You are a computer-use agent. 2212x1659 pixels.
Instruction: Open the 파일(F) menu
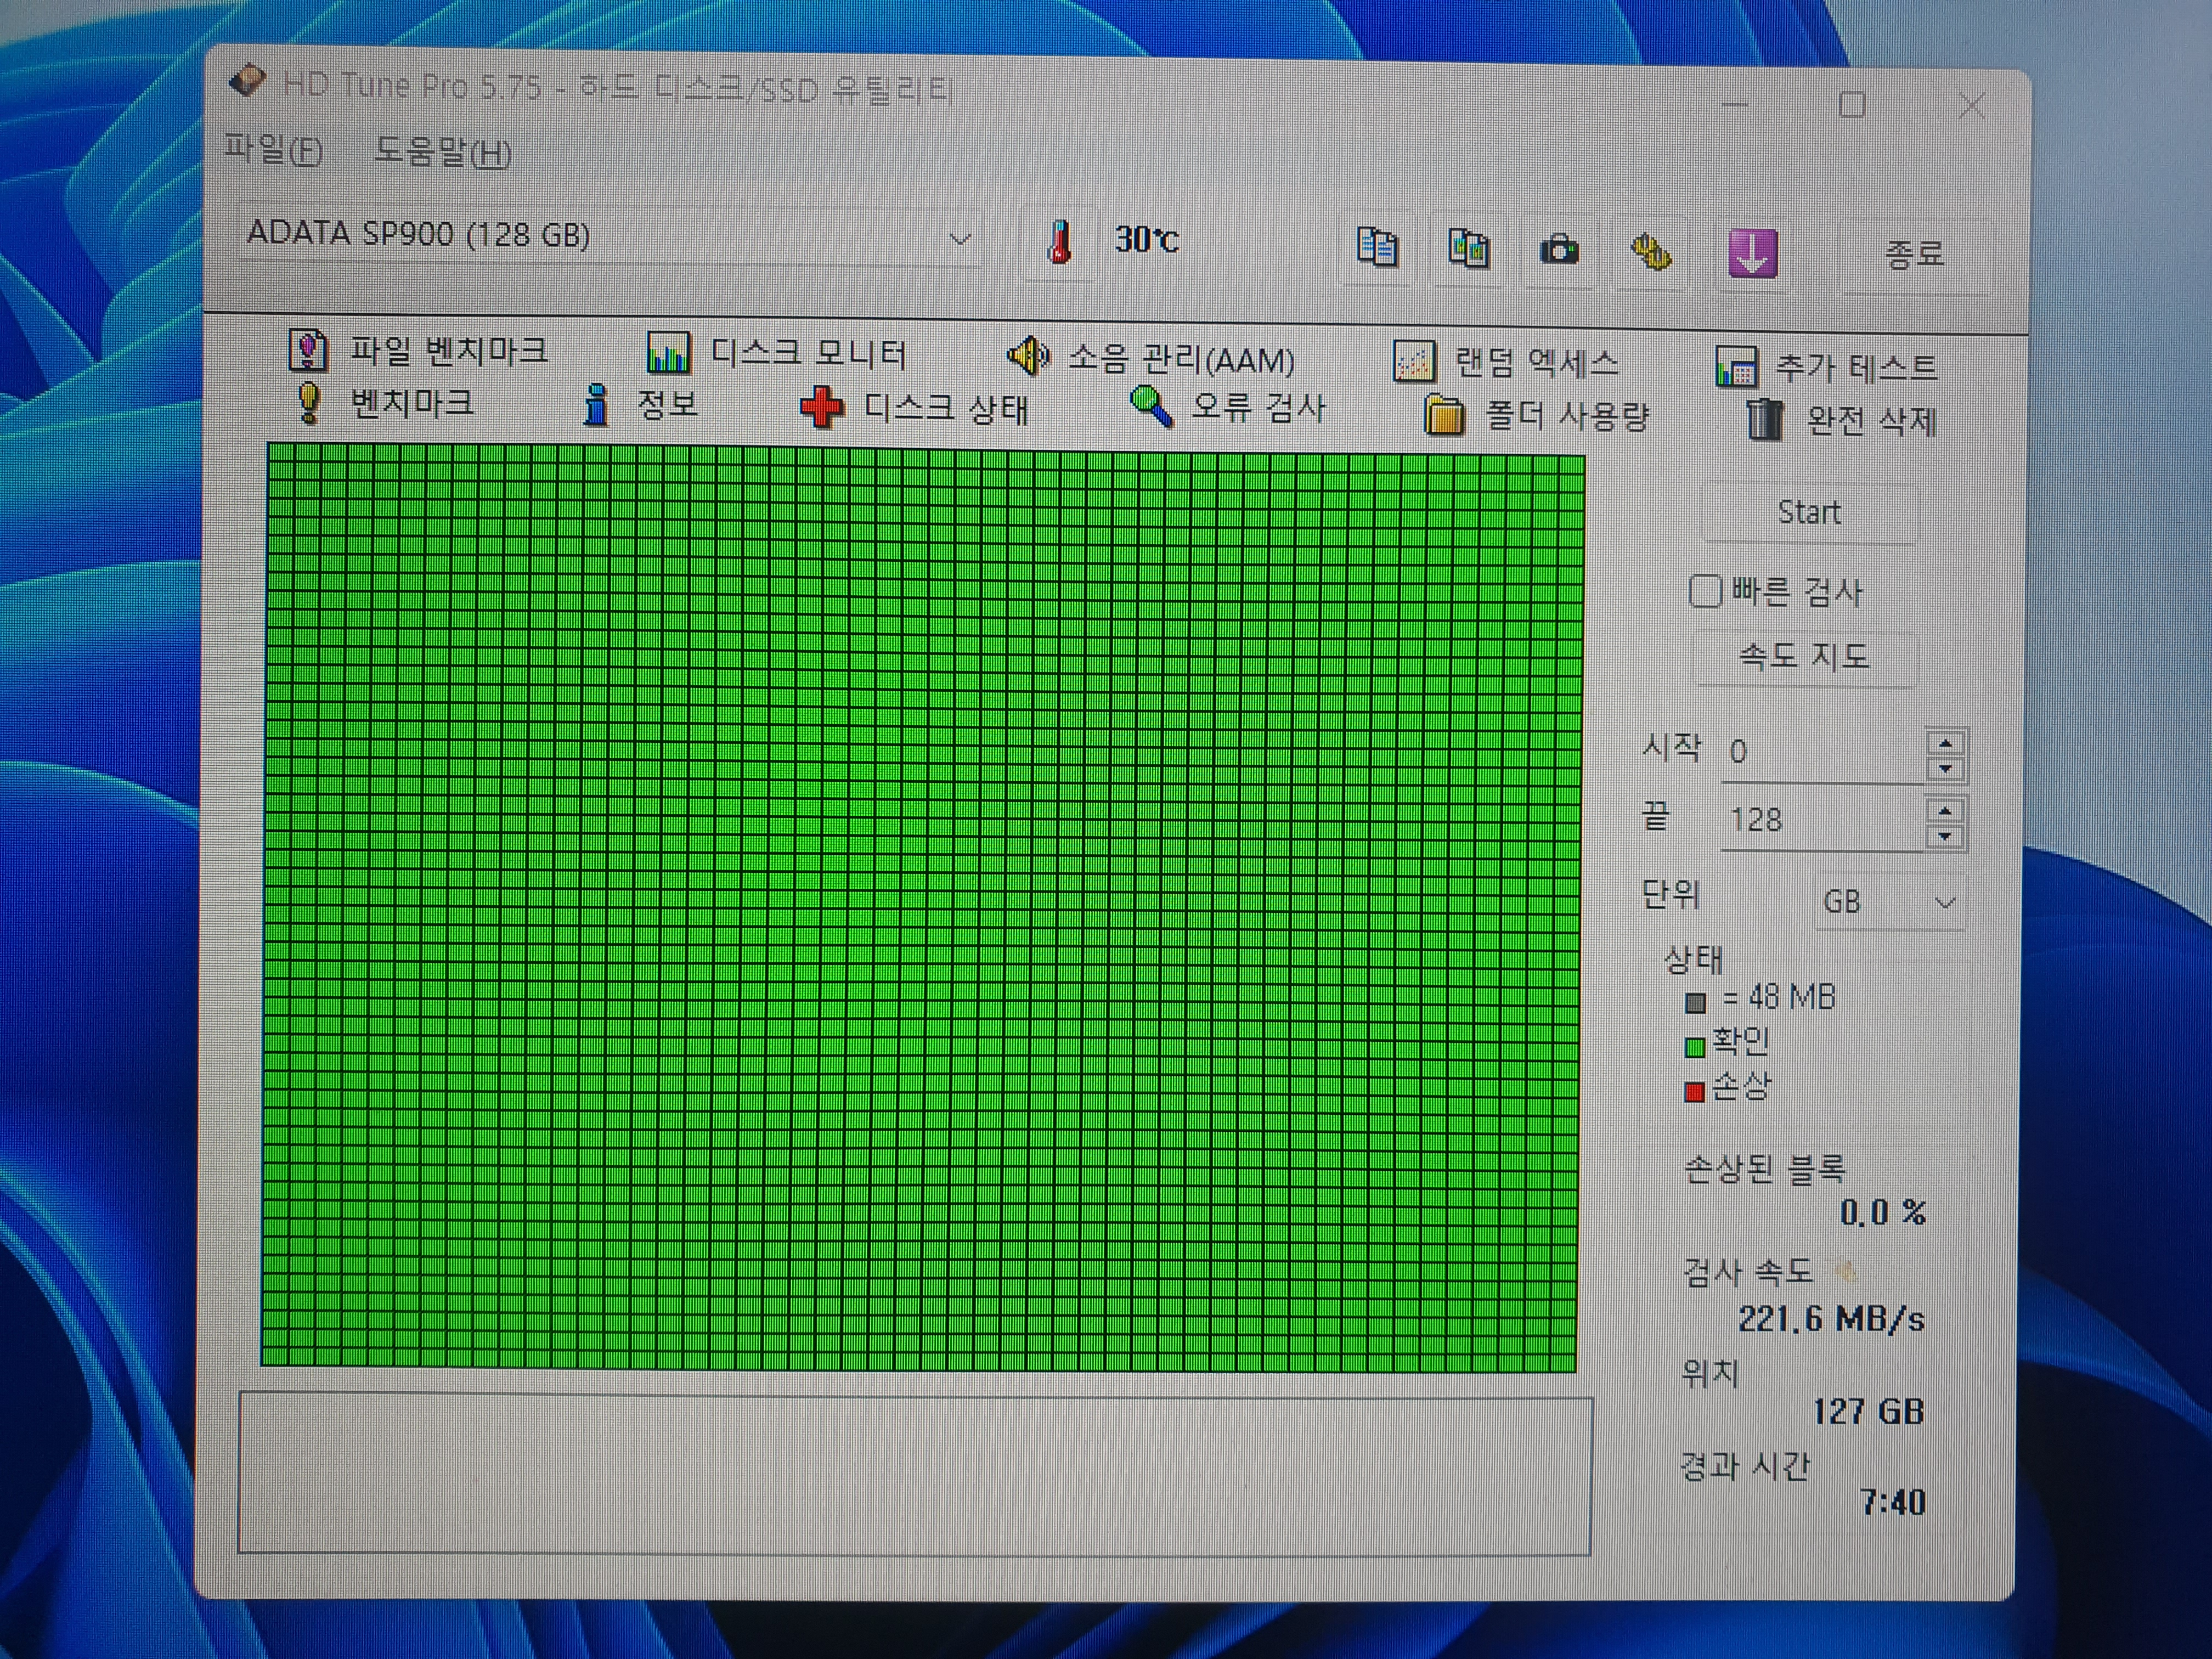point(273,150)
